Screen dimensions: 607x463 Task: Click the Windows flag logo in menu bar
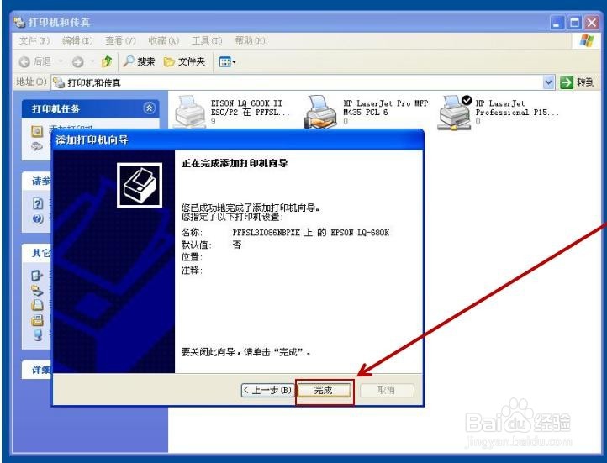point(587,40)
